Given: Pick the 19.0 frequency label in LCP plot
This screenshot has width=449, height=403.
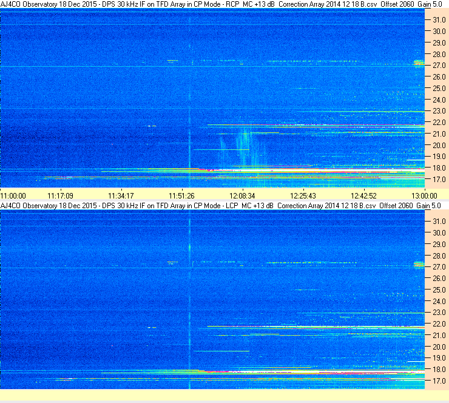Looking at the screenshot, I should [439, 358].
